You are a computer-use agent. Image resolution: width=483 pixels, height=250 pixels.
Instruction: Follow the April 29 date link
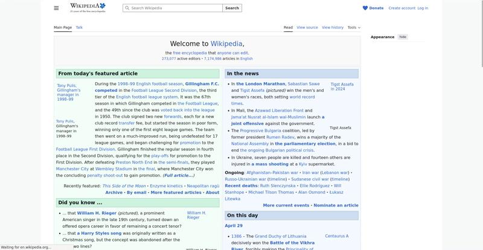point(234,226)
